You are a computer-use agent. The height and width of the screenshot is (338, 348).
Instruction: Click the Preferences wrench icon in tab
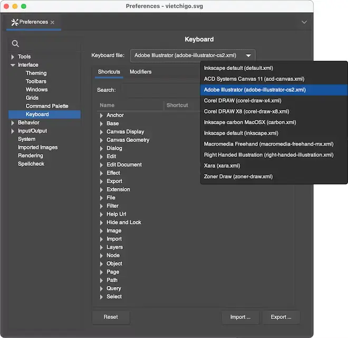coord(14,23)
